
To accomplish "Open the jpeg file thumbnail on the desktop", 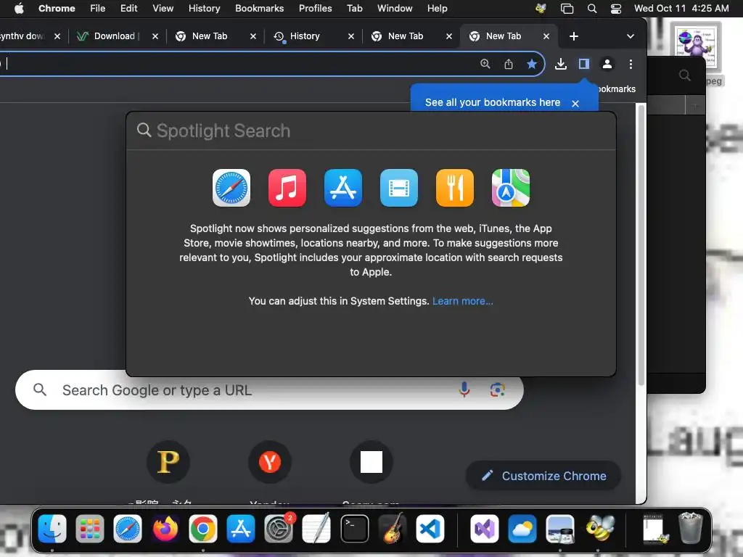I will [697, 47].
